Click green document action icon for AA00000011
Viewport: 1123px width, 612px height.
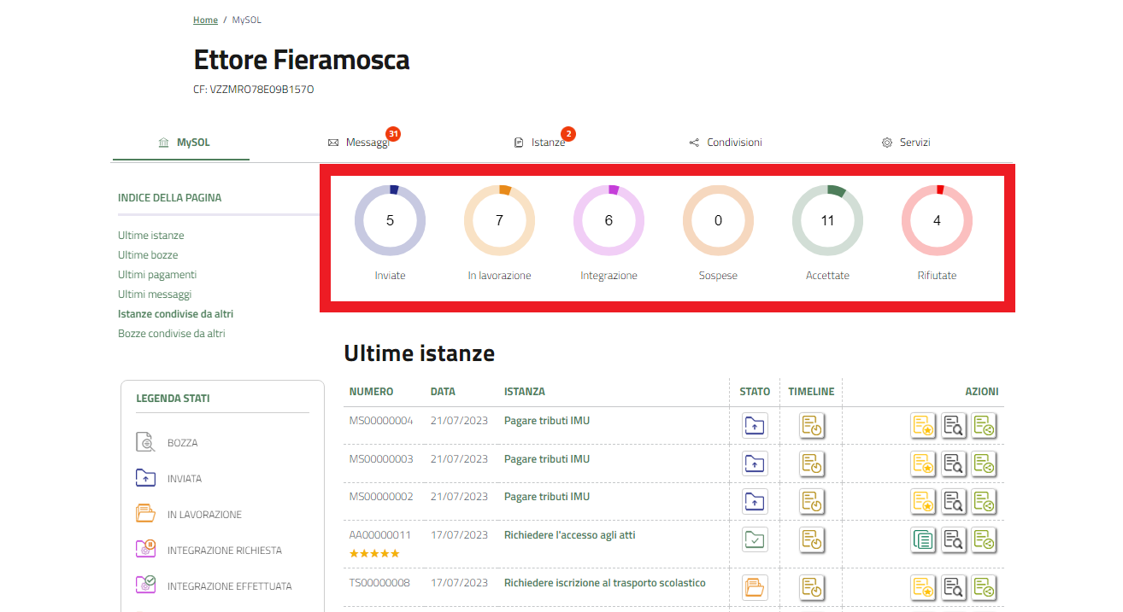923,539
